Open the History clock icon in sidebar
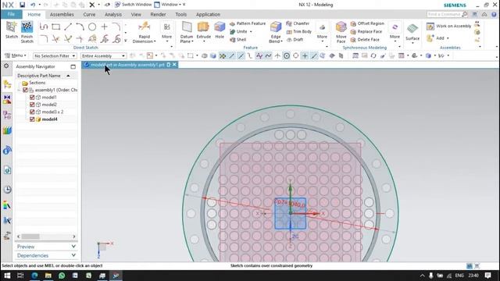Screen dimensions: 500x281 tap(7, 190)
